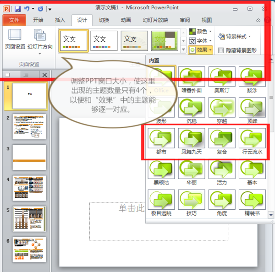The height and width of the screenshot is (272, 275).
Task: Collapse the ribbon with the chevron
Action: pyautogui.click(x=258, y=20)
